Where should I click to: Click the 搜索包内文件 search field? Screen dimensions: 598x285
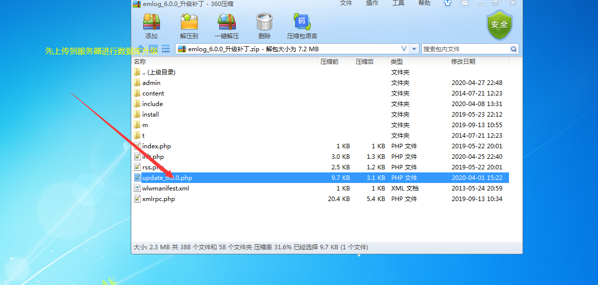click(464, 49)
